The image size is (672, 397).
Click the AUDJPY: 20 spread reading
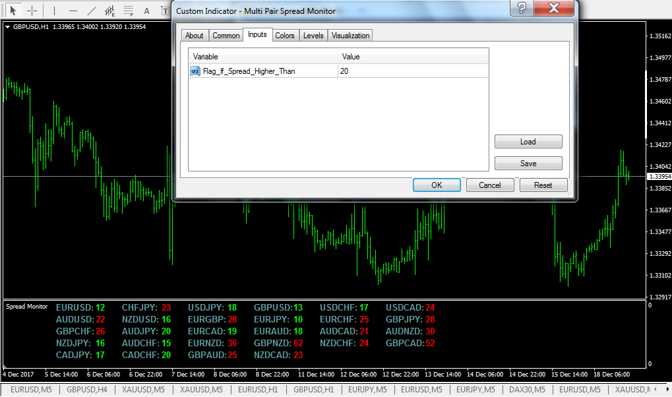146,332
